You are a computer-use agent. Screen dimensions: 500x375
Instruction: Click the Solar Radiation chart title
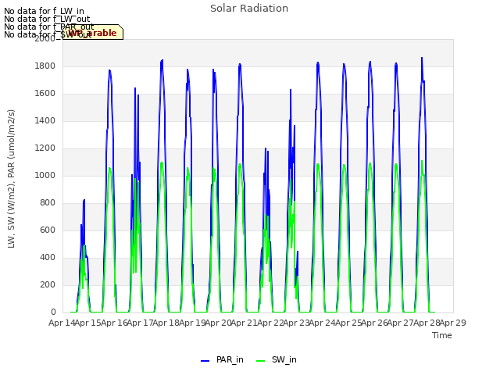249,9
